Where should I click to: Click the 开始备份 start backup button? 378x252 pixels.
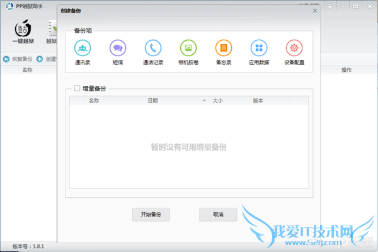(151, 214)
